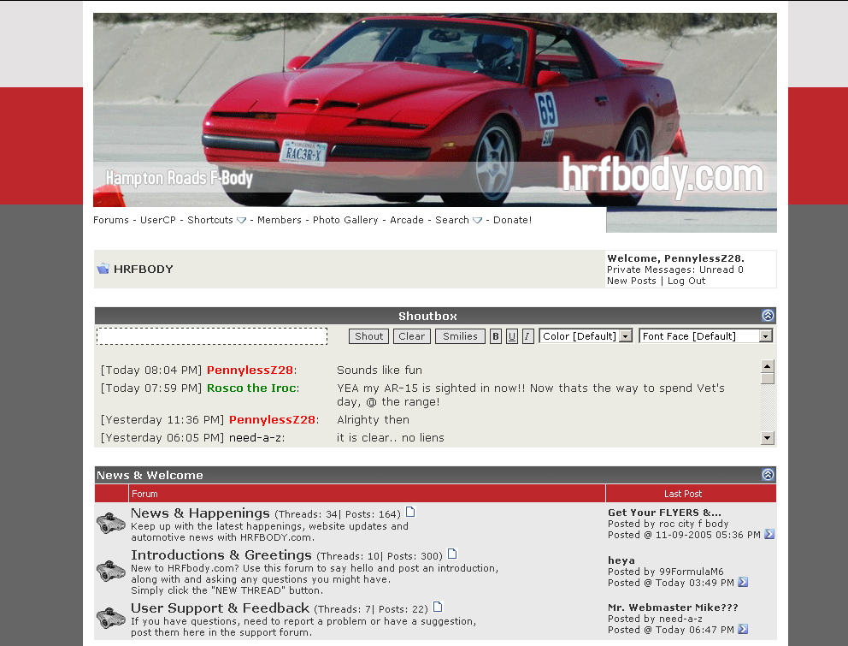The width and height of the screenshot is (848, 646).
Task: Open the Font Face [Default] dropdown
Action: click(705, 336)
